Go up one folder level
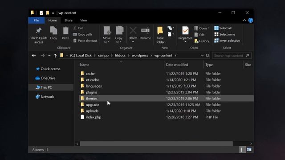This screenshot has height=160, width=285. coord(55,56)
